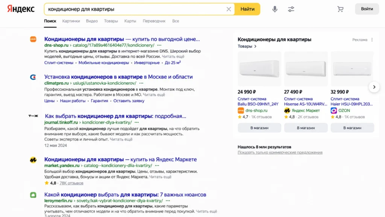Open search settings sliders icon

tap(291, 9)
